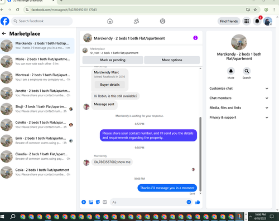Viewport: 279px width, 221px height.
Task: Reload the page with browser refresh icon
Action: coord(17,9)
